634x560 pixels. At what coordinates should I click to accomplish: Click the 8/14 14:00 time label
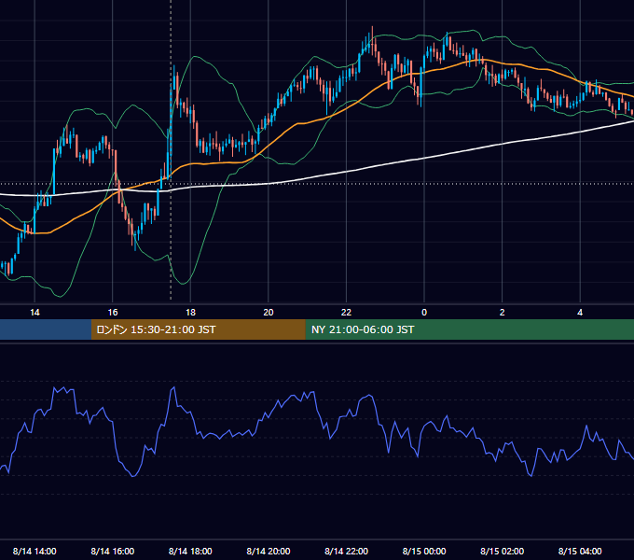[x=34, y=551]
